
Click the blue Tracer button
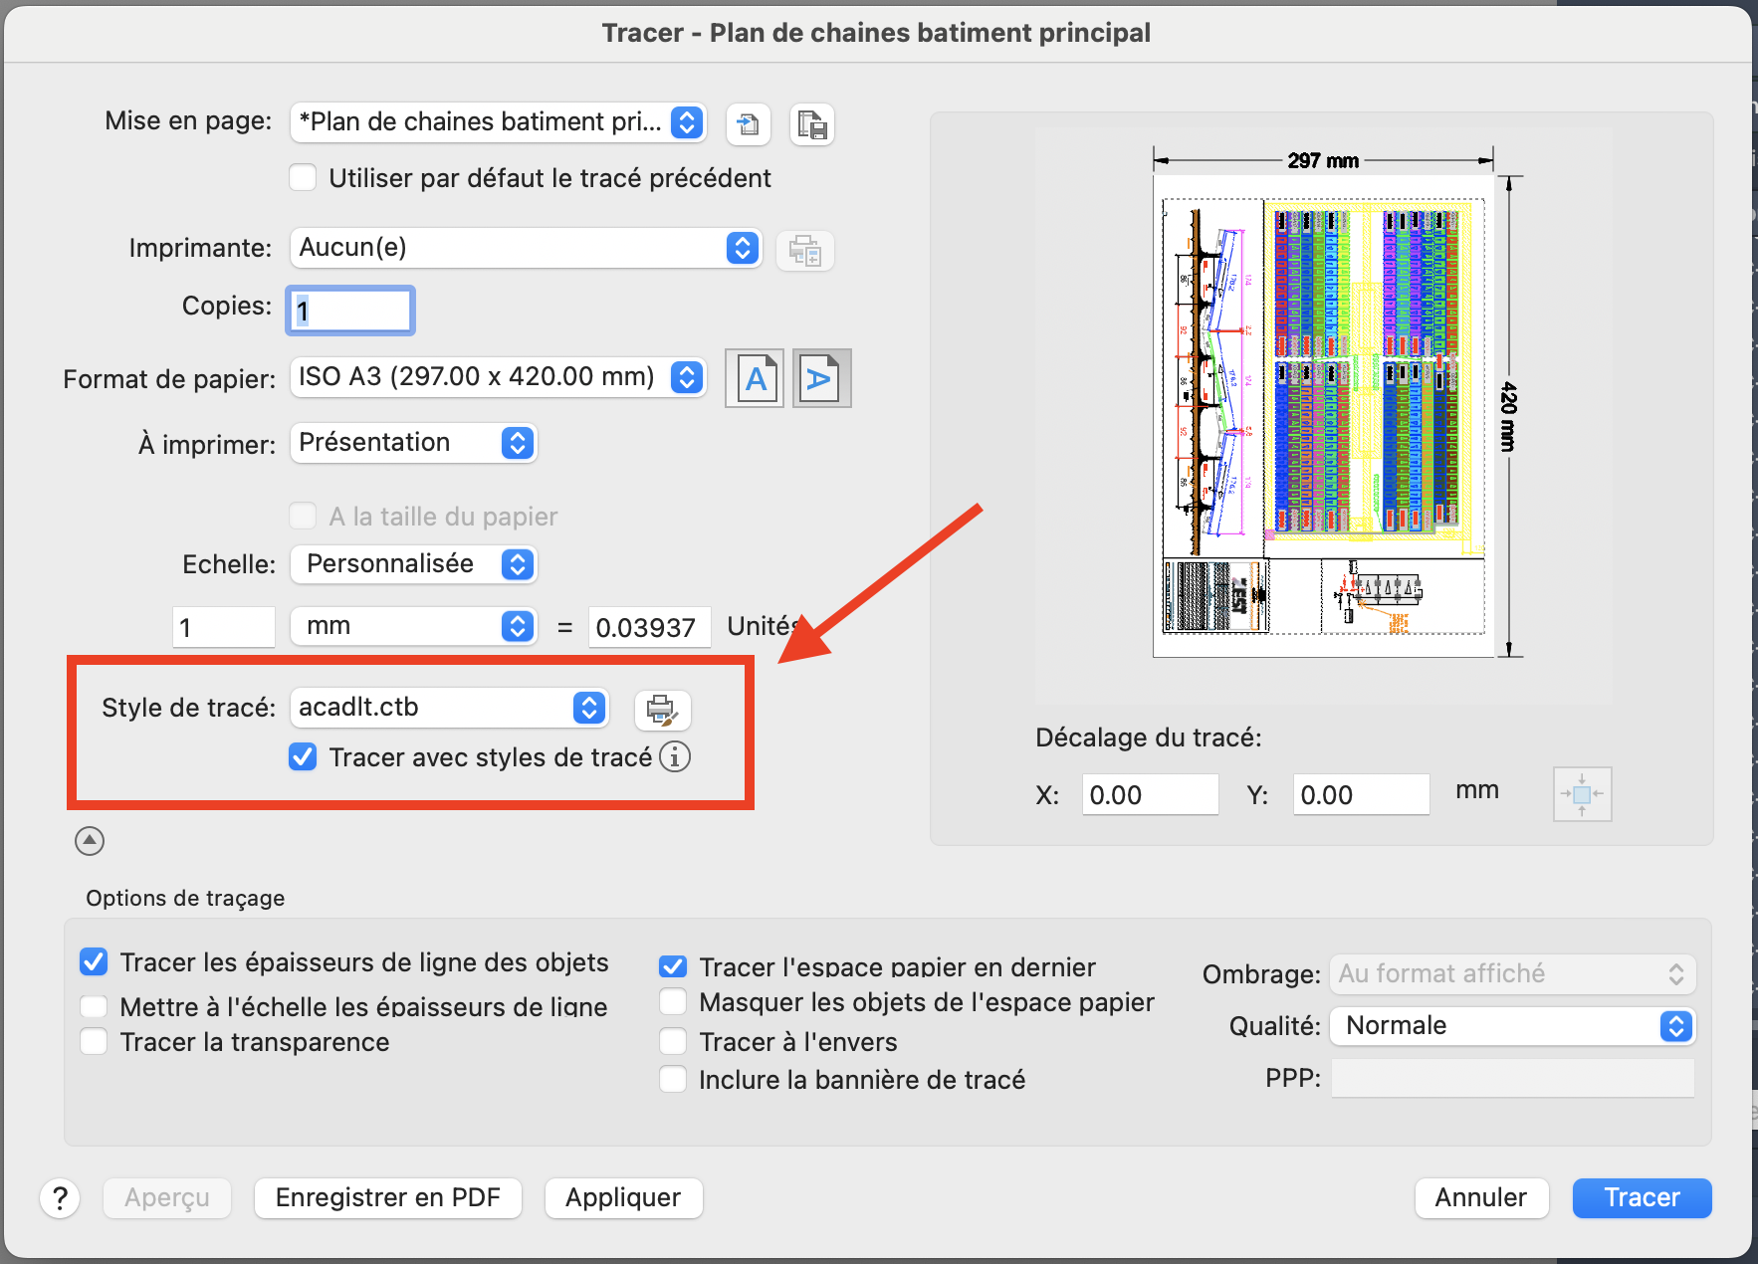pos(1641,1198)
